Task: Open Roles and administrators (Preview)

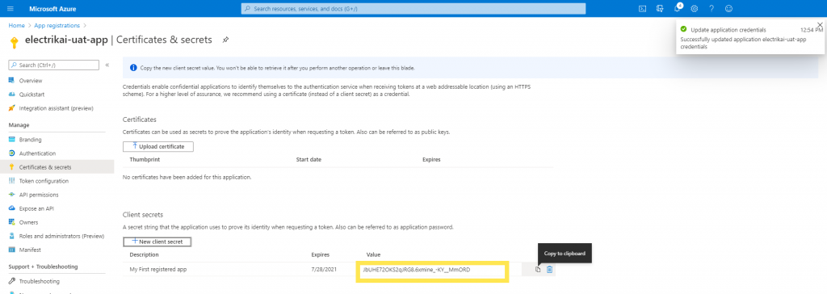Action: tap(61, 236)
